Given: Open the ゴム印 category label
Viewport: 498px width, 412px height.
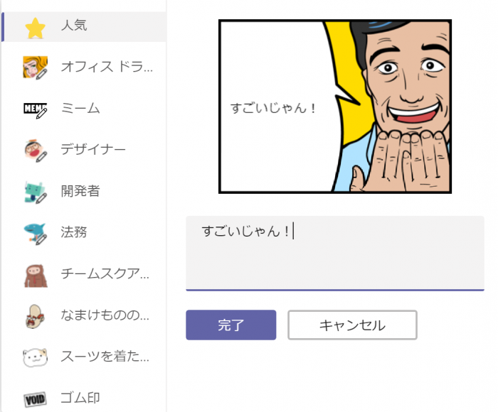Looking at the screenshot, I should click(80, 398).
